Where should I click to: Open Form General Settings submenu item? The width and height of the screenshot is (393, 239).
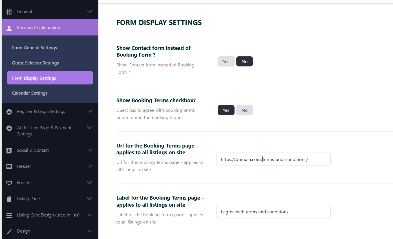pos(34,48)
